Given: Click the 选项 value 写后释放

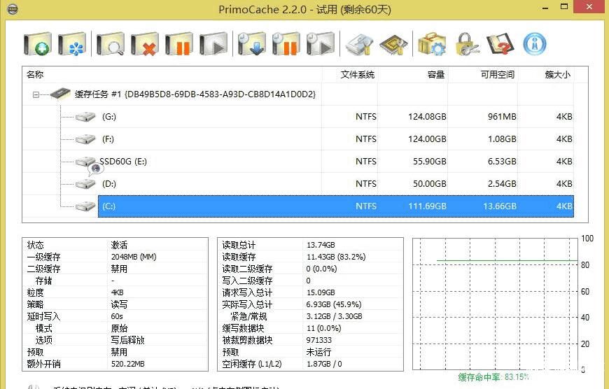Looking at the screenshot, I should [127, 340].
